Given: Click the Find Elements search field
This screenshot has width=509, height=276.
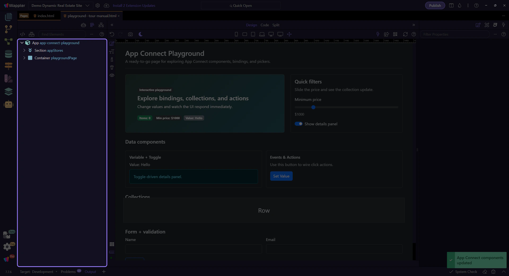Looking at the screenshot, I should click(62, 34).
